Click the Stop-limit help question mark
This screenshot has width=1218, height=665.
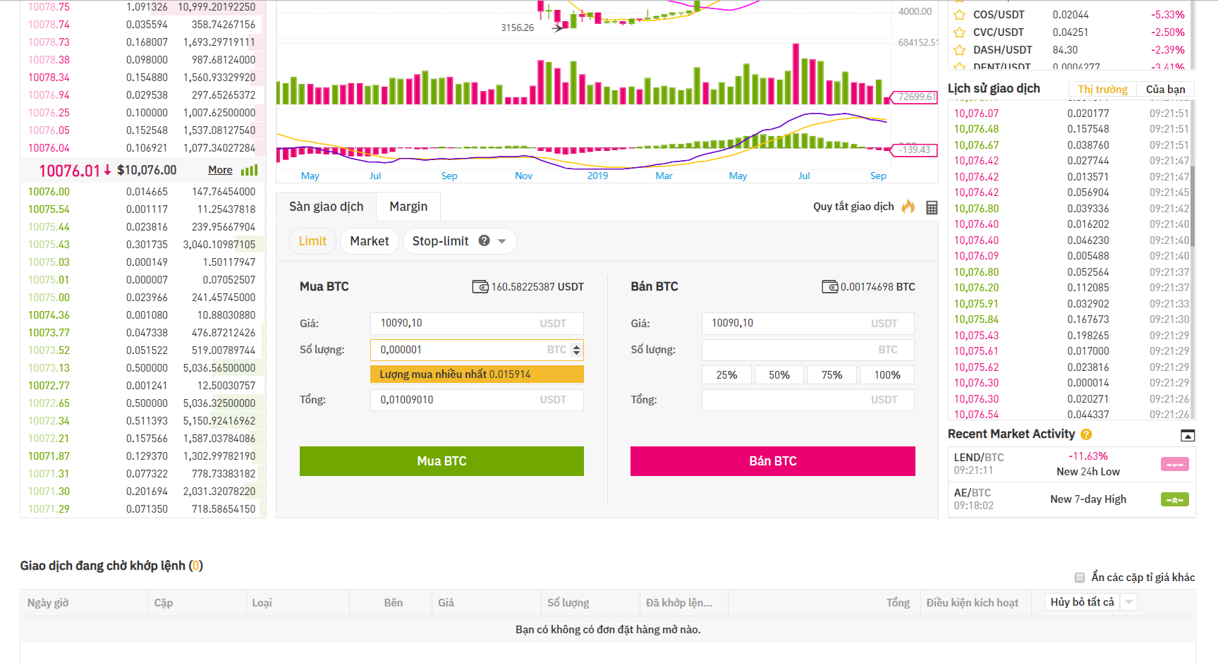(484, 240)
